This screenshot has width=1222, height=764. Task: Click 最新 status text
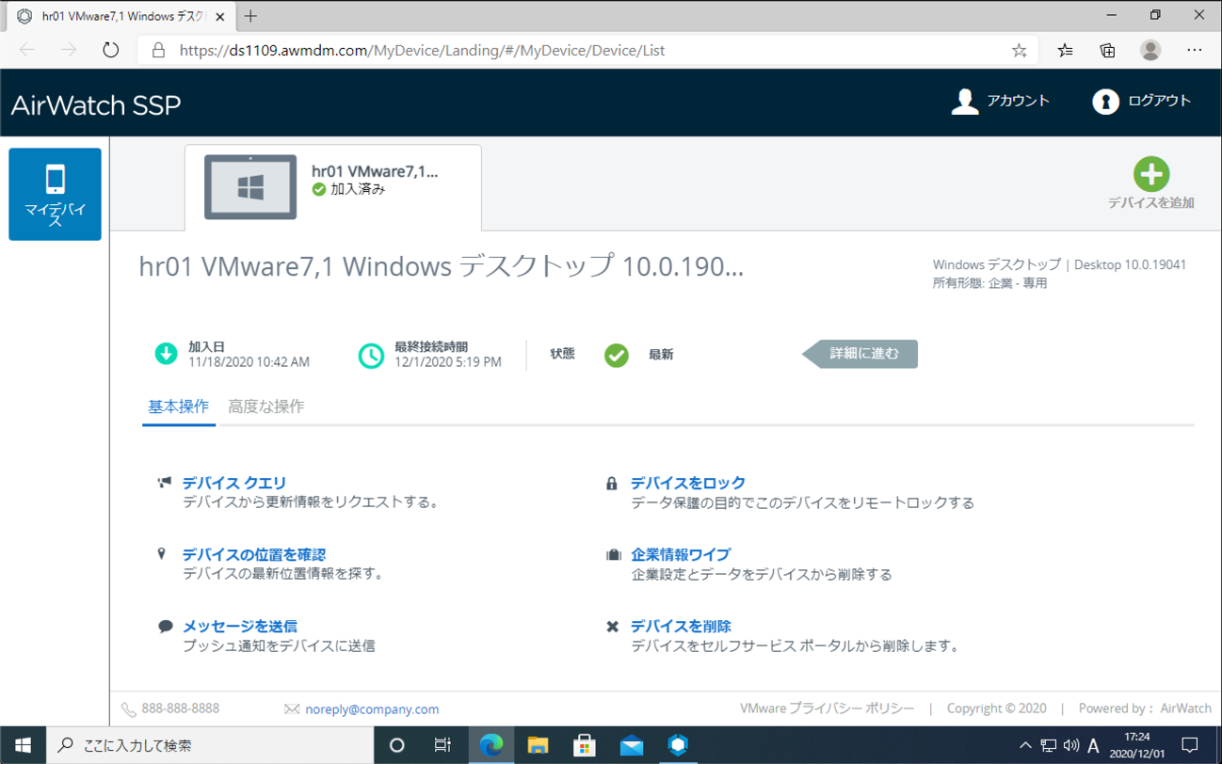click(x=661, y=355)
